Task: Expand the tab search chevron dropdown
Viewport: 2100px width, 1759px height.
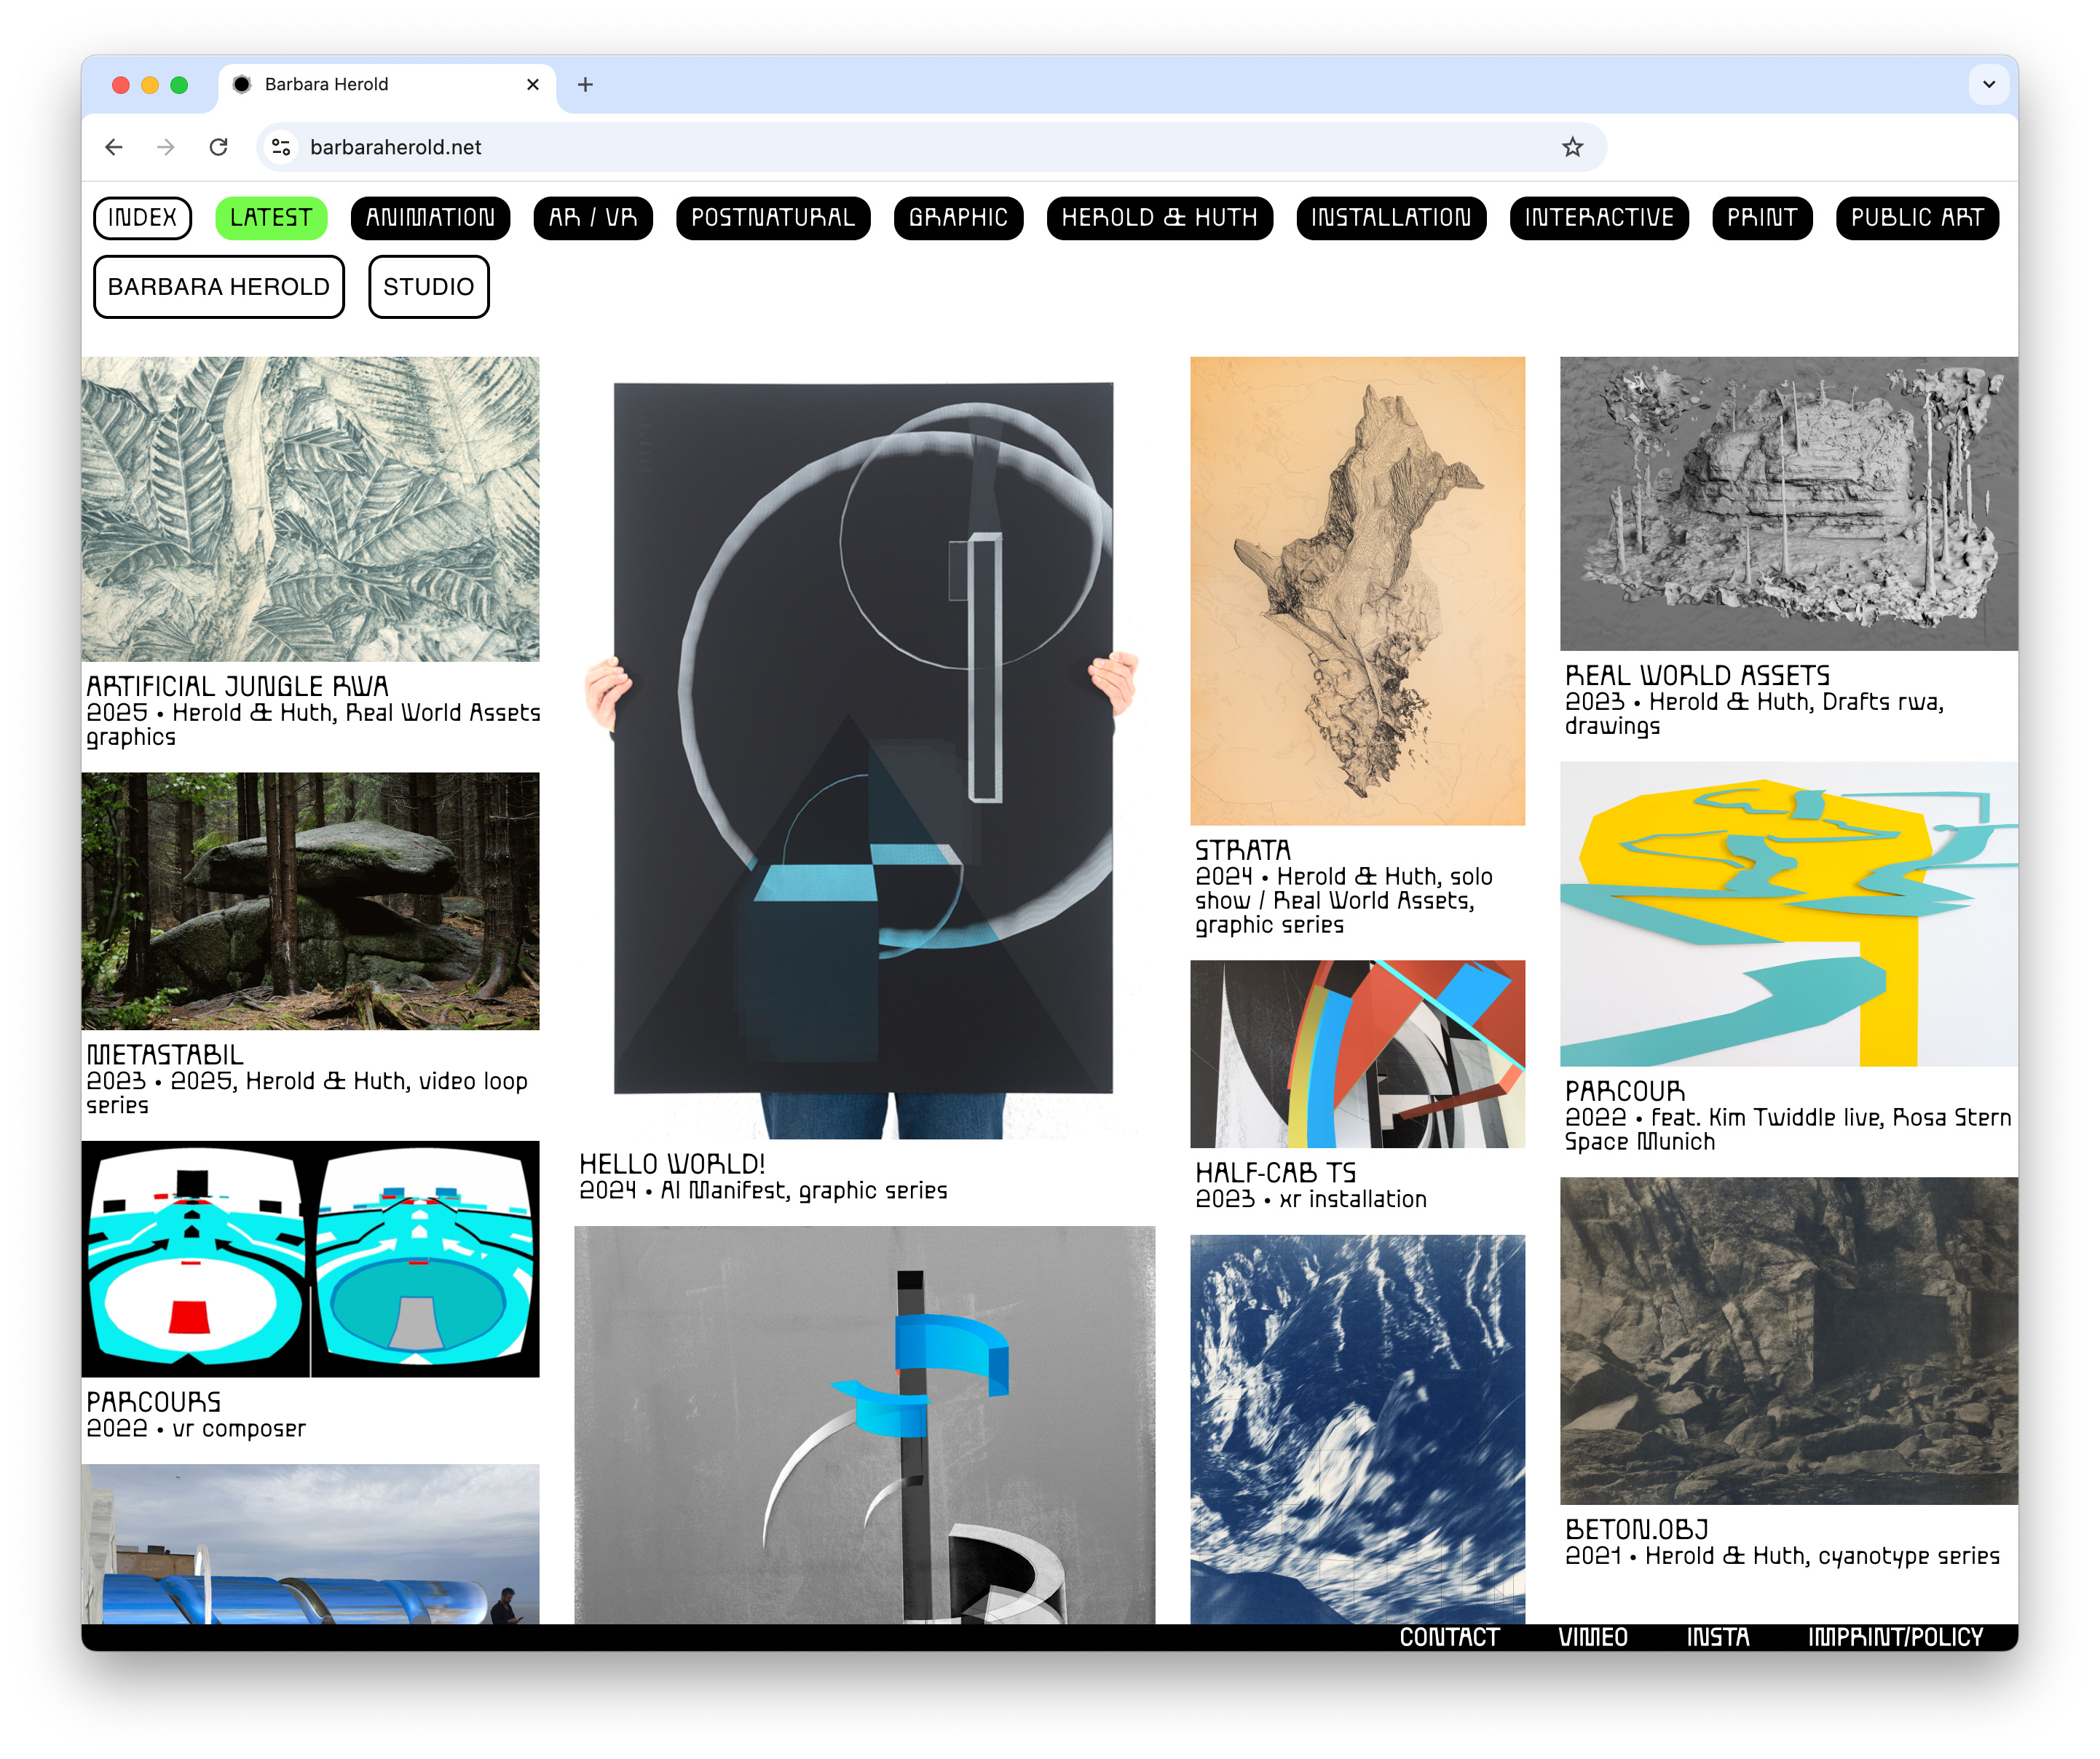Action: click(x=1988, y=85)
